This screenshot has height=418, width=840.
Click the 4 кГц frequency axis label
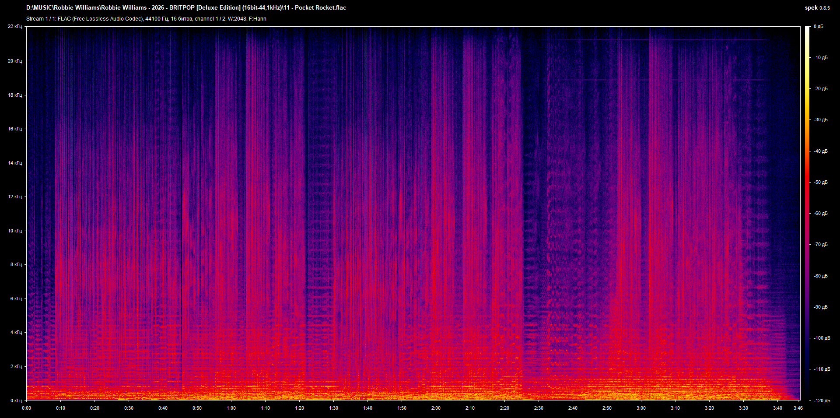(x=15, y=333)
